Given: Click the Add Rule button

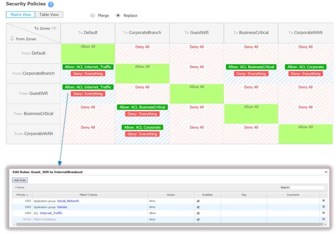Looking at the screenshot, I should coord(20,180).
